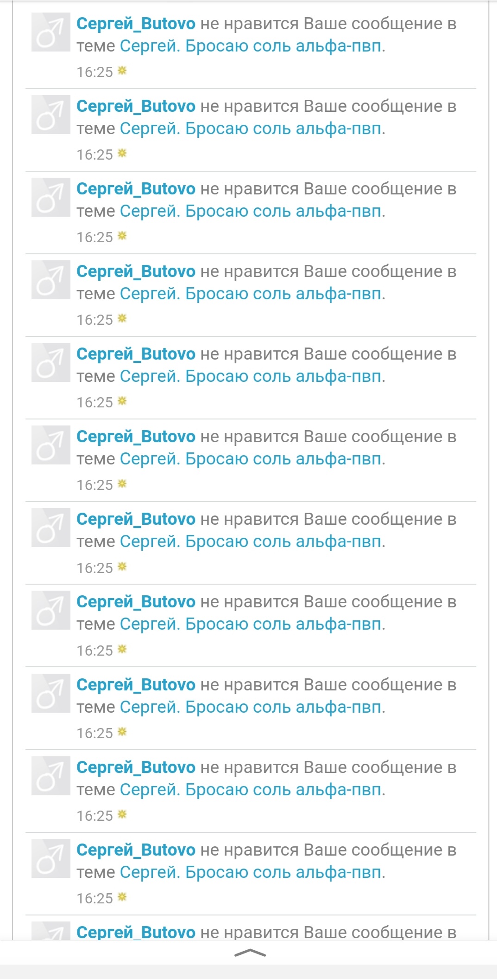497x979 pixels.
Task: Select the avatar icon of the eighth notification
Action: pos(50,610)
